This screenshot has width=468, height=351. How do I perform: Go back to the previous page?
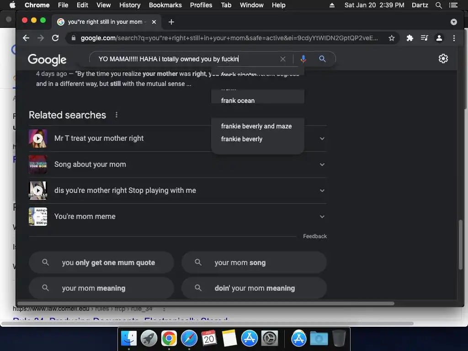pyautogui.click(x=26, y=38)
